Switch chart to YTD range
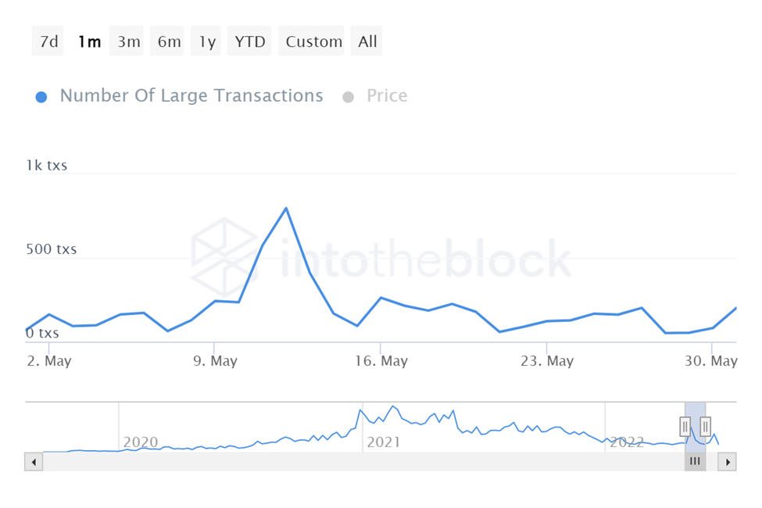The width and height of the screenshot is (762, 508). coord(250,41)
